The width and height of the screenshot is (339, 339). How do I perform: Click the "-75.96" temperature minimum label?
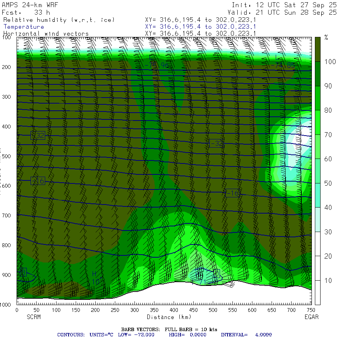click(x=157, y=65)
